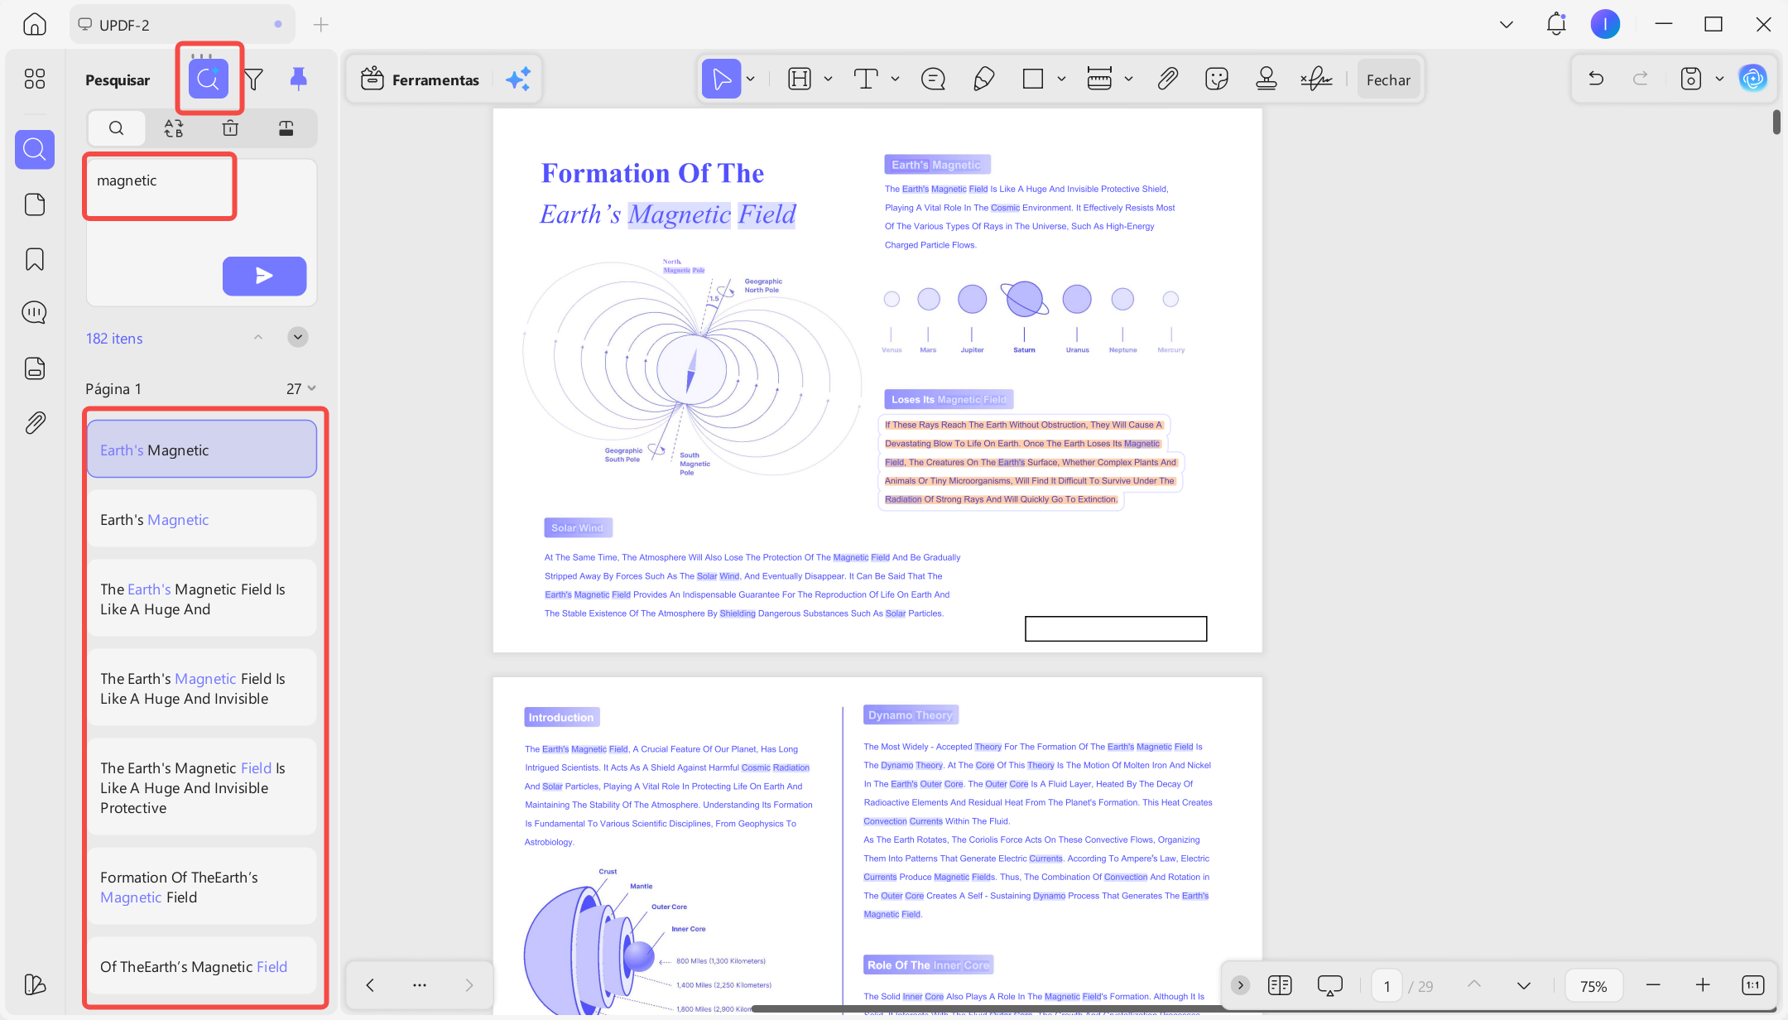1788x1020 pixels.
Task: Undo the last action
Action: click(1596, 79)
